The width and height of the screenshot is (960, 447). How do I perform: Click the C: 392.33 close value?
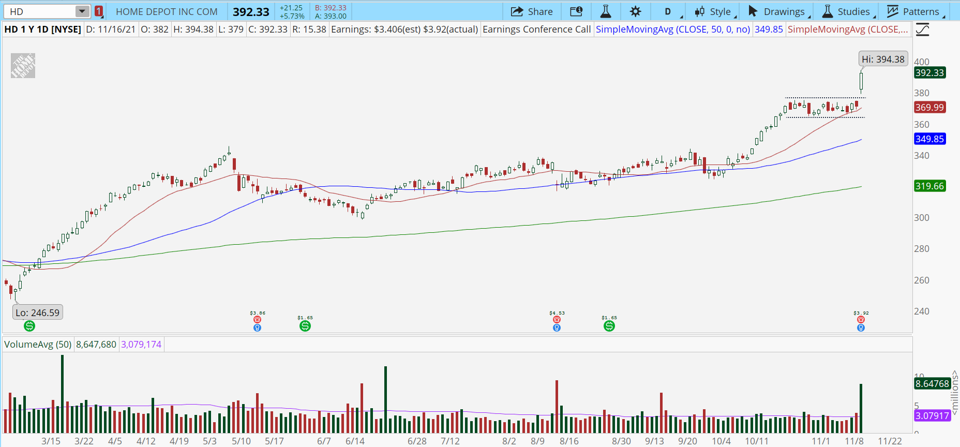pos(267,29)
